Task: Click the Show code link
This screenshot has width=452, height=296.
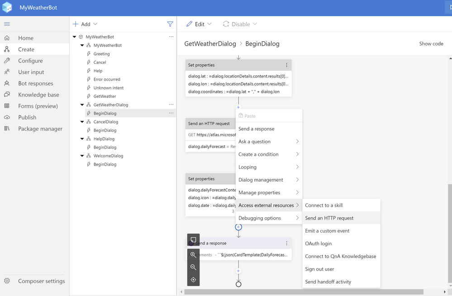Action: pos(431,43)
